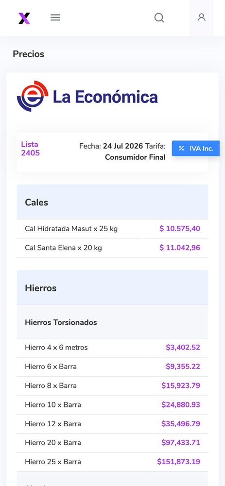The height and width of the screenshot is (486, 225).
Task: Click the Lista 2405 label
Action: point(31,149)
